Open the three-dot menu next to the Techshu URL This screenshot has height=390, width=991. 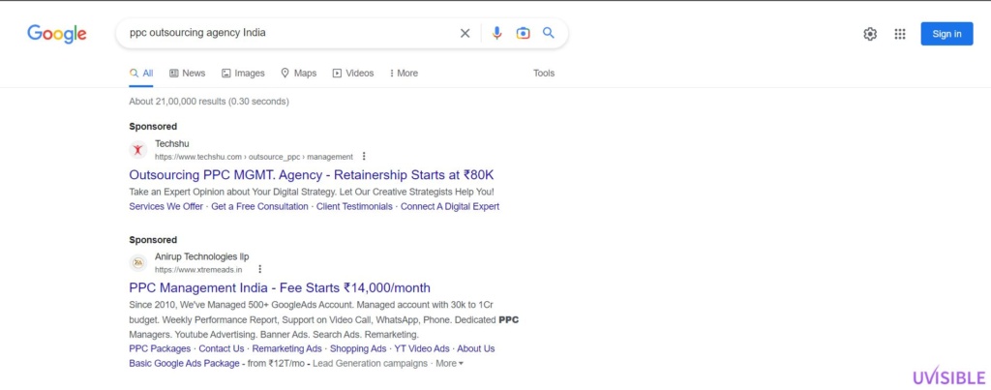[x=364, y=156]
